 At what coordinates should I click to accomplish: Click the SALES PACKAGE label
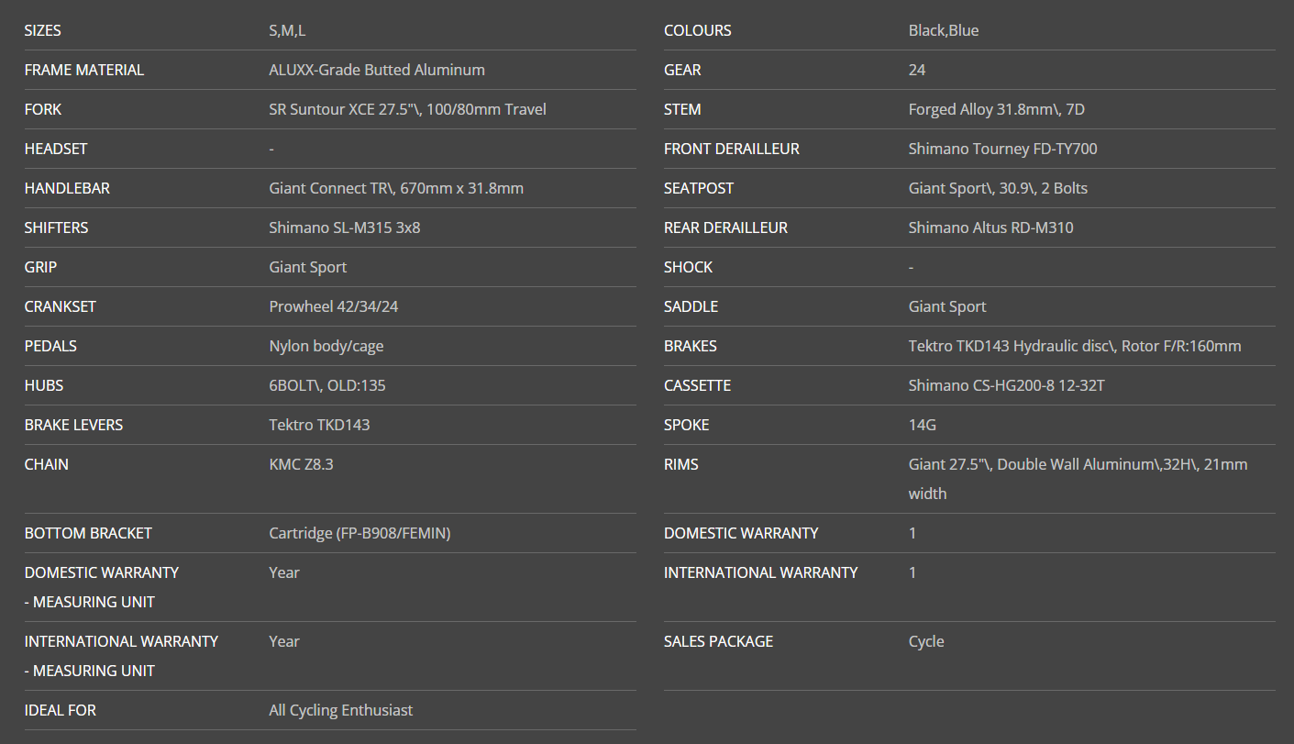(x=718, y=641)
